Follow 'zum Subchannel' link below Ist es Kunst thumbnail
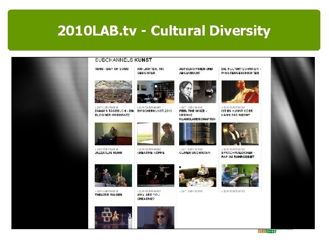Viewport: 329px width, 246px height. [x=233, y=149]
